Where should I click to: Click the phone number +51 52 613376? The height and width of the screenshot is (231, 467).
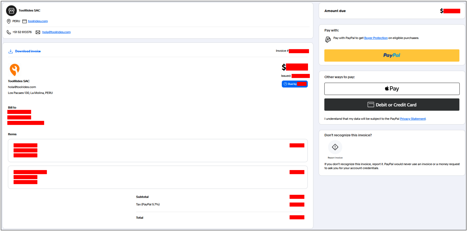(x=22, y=32)
